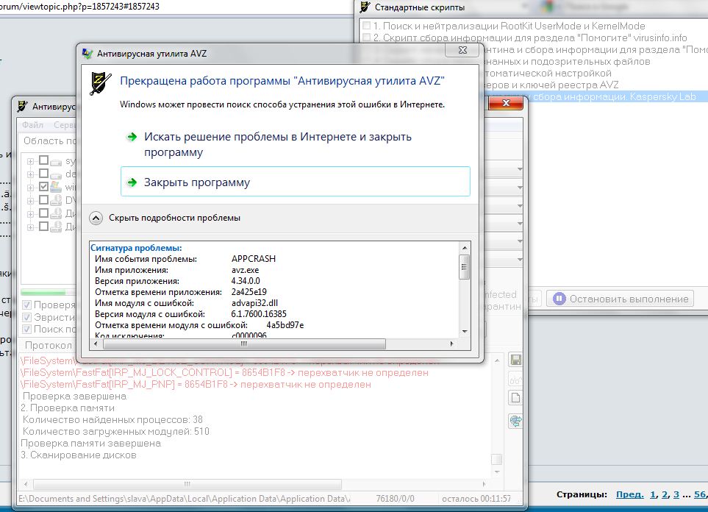
Task: Select 'advapi32.dll' module name value
Action: [254, 303]
